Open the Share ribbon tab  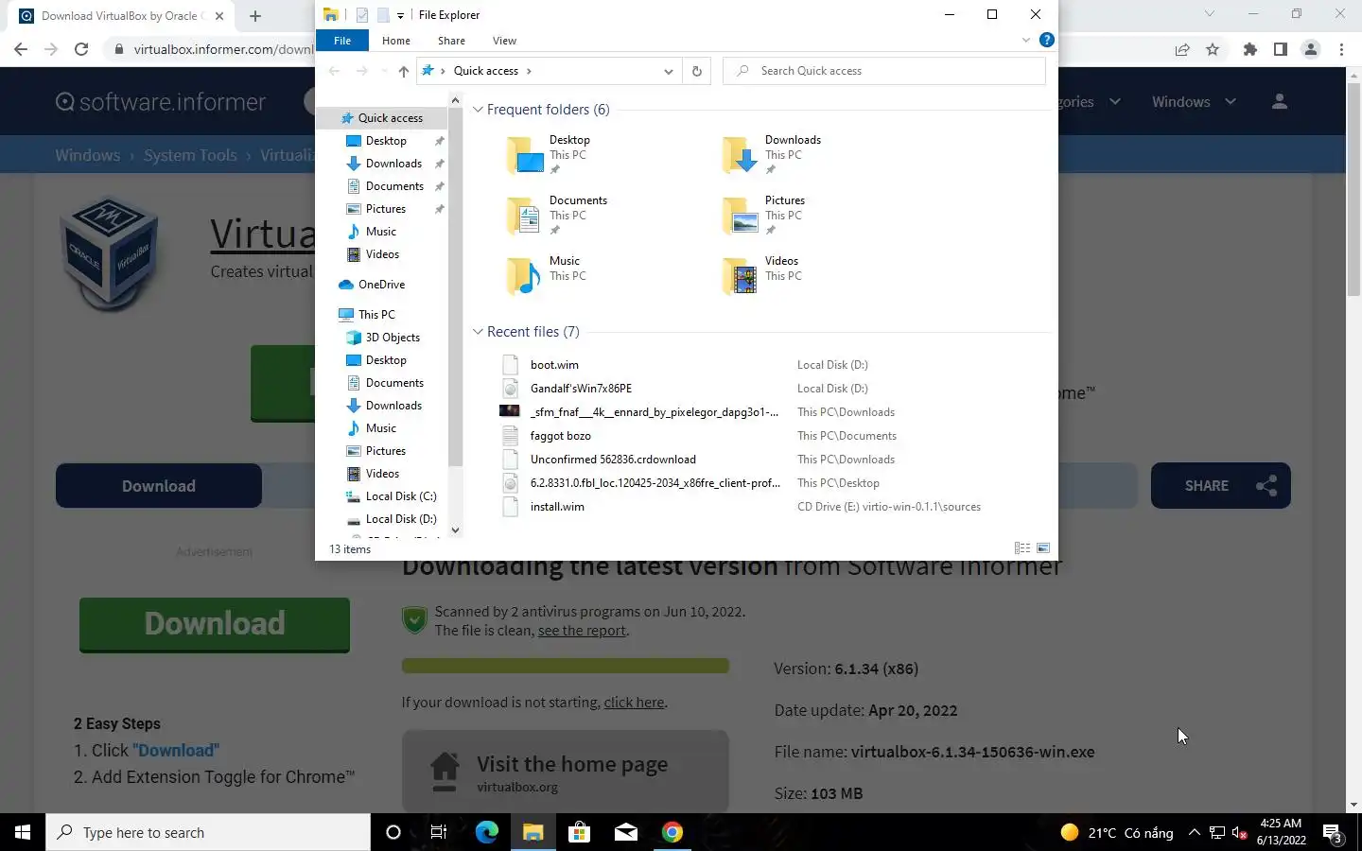[x=451, y=41]
